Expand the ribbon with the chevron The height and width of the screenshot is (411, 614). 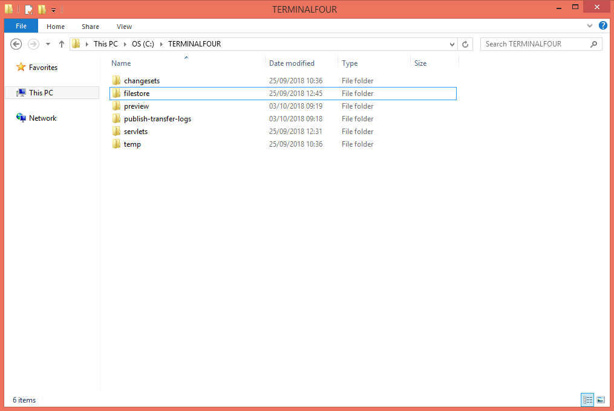[589, 26]
